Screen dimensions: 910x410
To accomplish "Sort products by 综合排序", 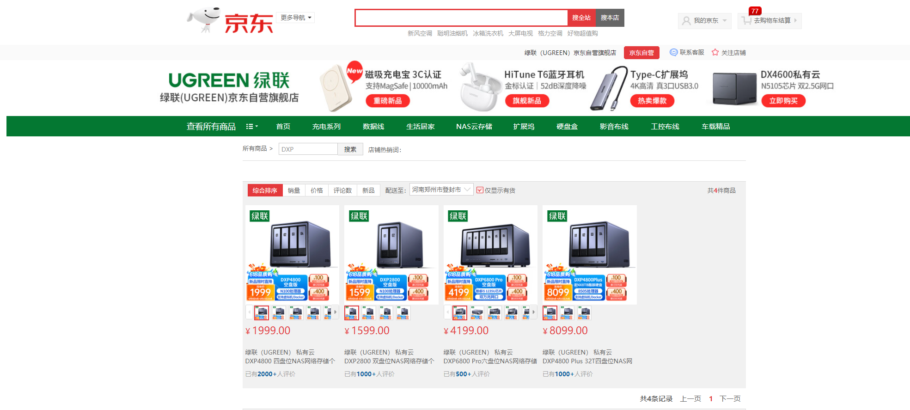I will [x=265, y=190].
